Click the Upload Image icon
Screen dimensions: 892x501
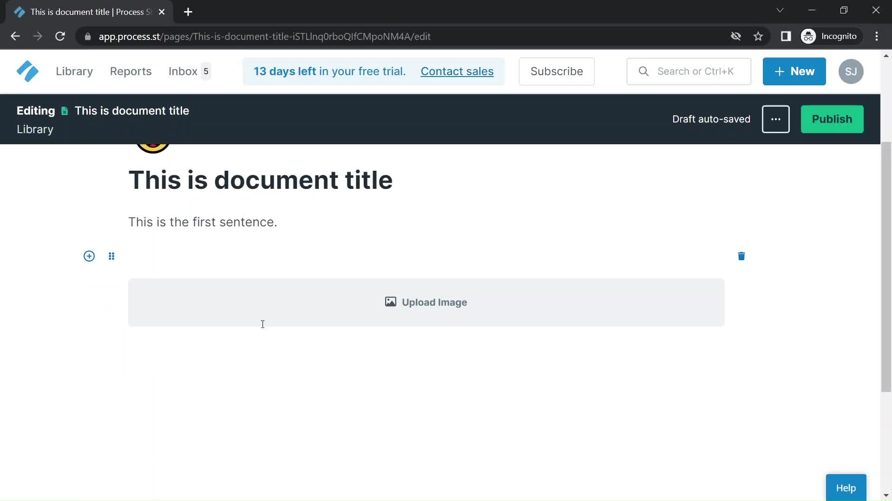[390, 302]
